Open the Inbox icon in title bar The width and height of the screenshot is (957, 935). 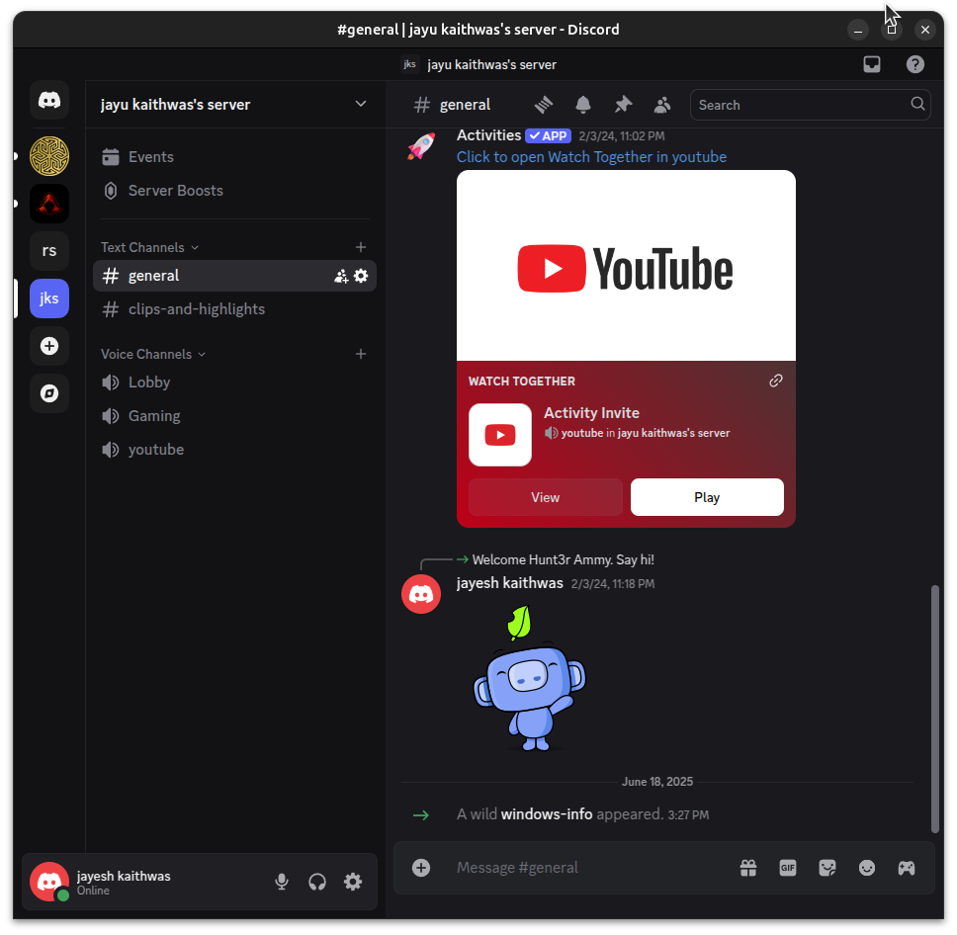(x=872, y=64)
